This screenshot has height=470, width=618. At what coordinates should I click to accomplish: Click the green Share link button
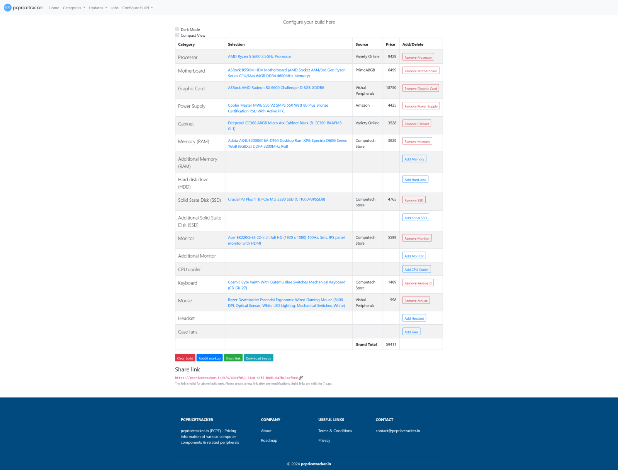click(233, 358)
